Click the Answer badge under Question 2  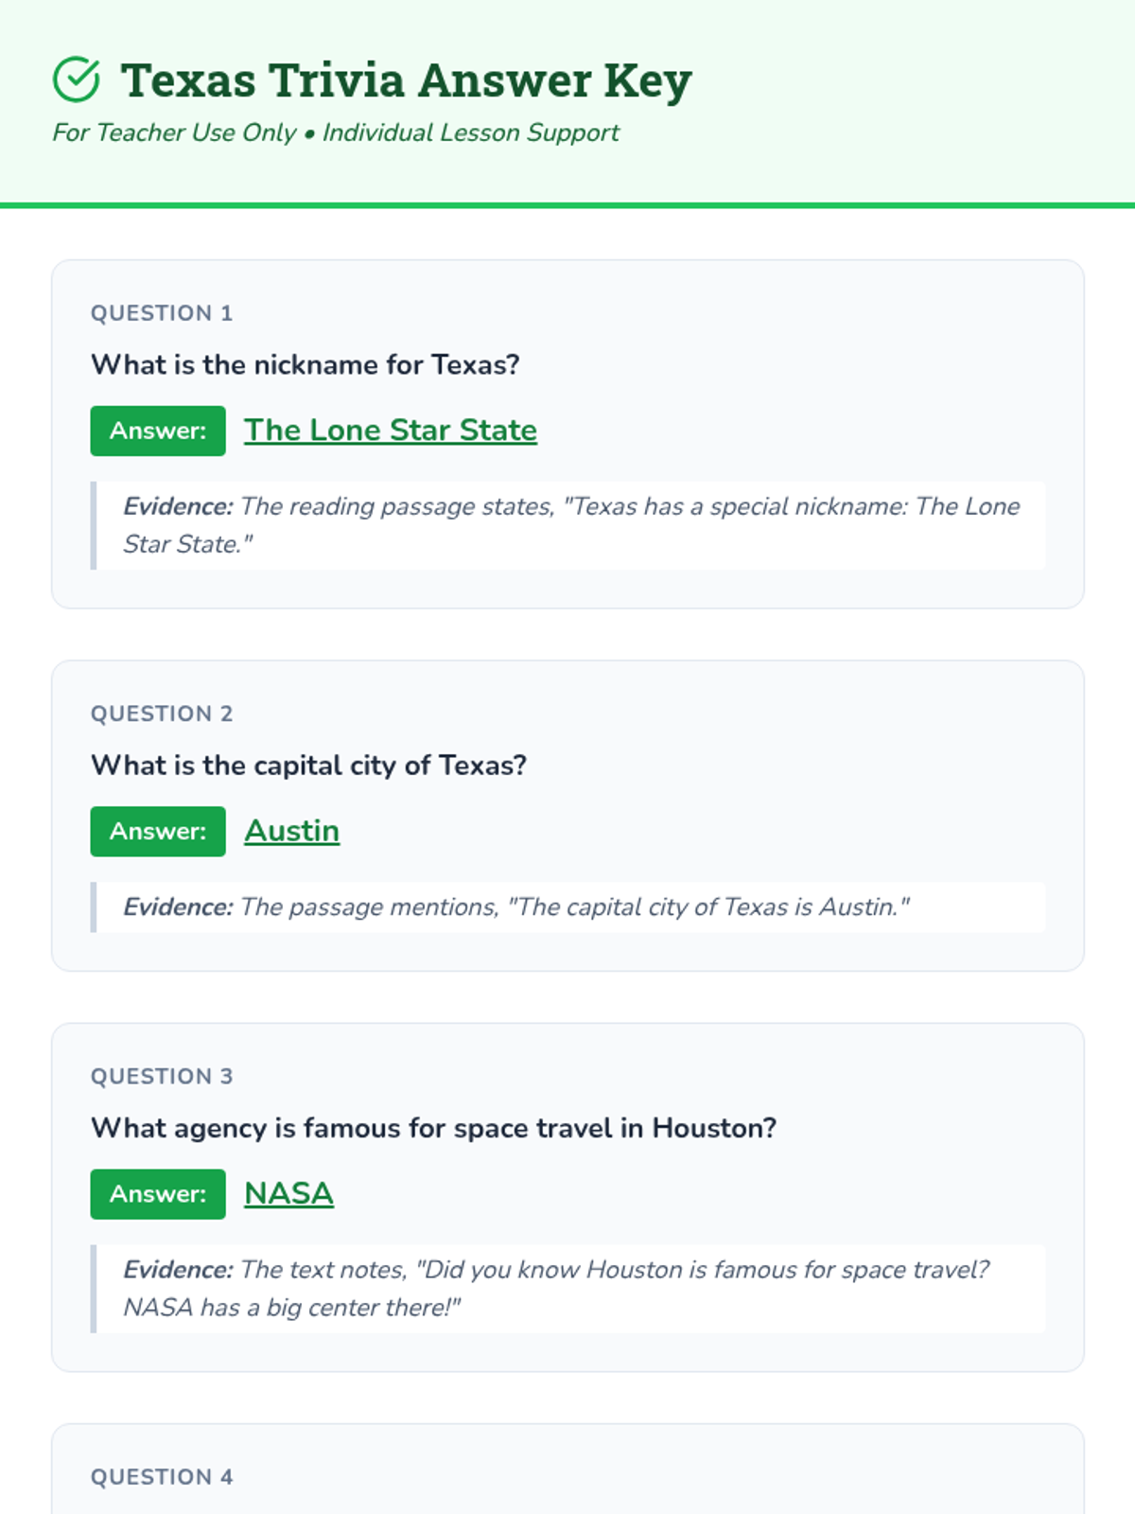coord(158,831)
